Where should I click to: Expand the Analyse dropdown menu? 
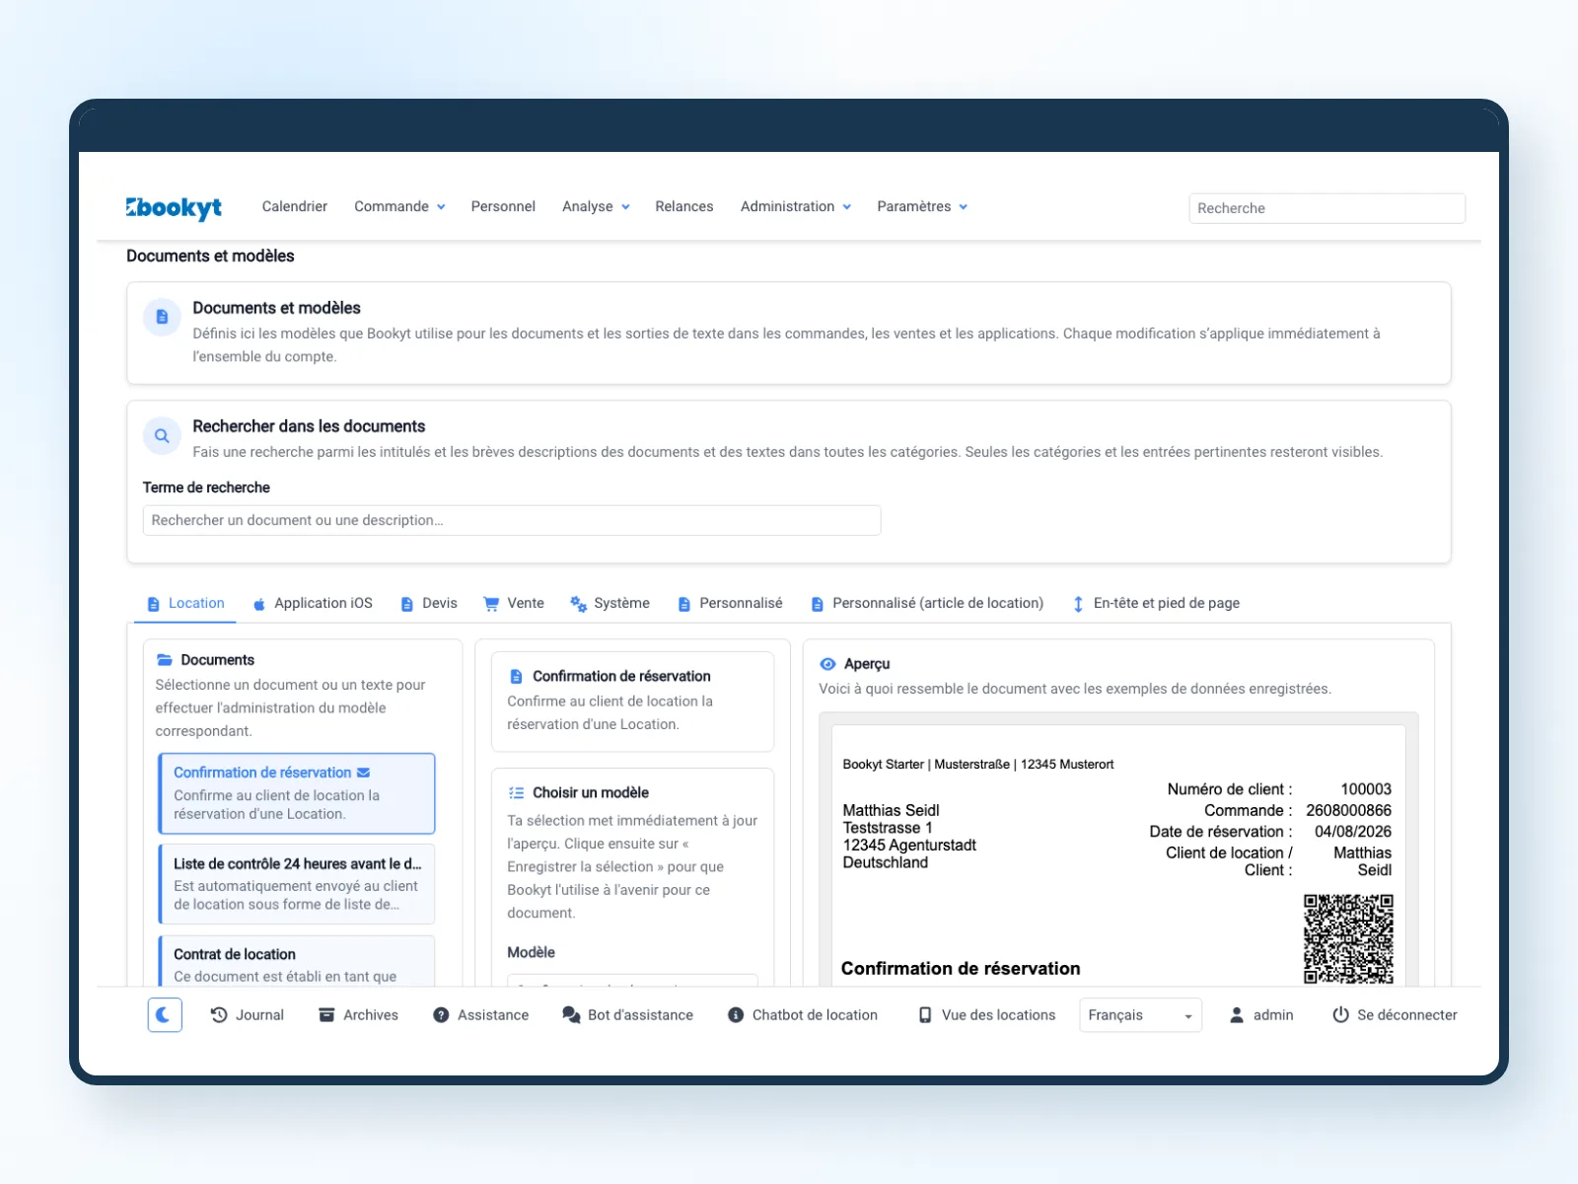click(596, 207)
